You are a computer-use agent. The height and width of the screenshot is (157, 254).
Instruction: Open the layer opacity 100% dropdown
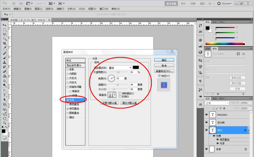tap(250, 103)
